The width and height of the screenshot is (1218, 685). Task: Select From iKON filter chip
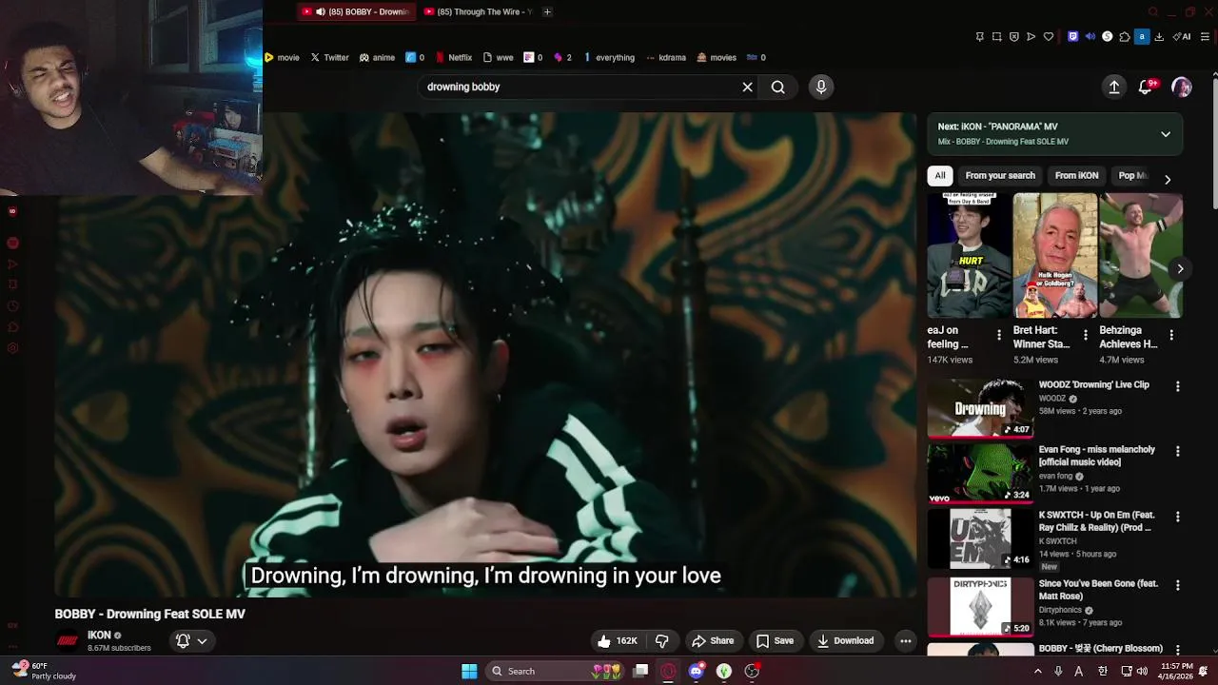coord(1076,176)
